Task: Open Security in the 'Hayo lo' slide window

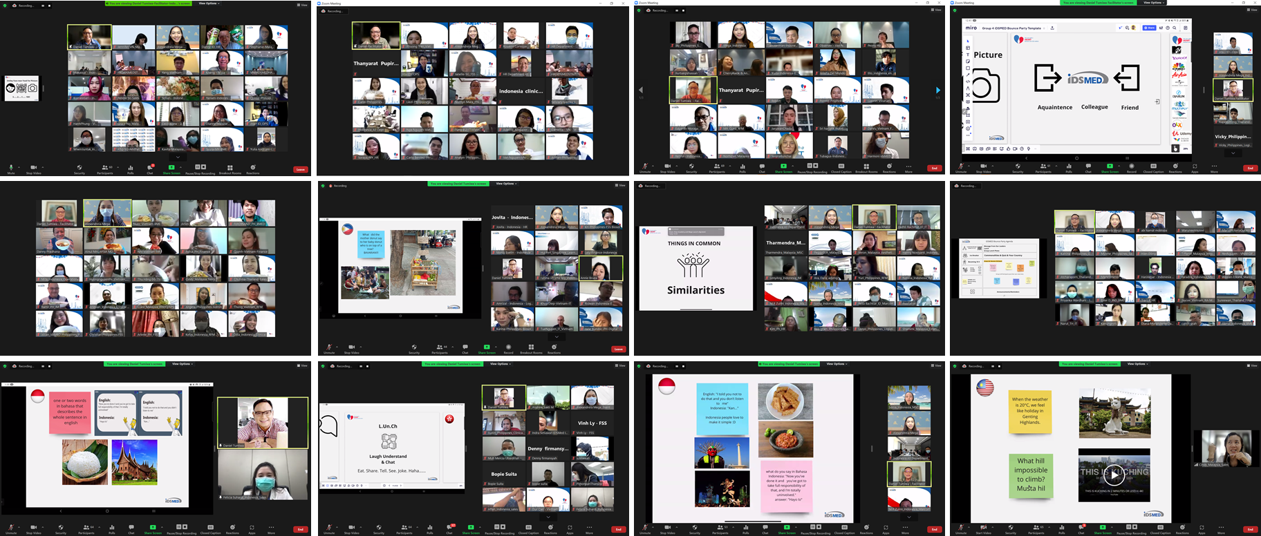Action: 695,530
